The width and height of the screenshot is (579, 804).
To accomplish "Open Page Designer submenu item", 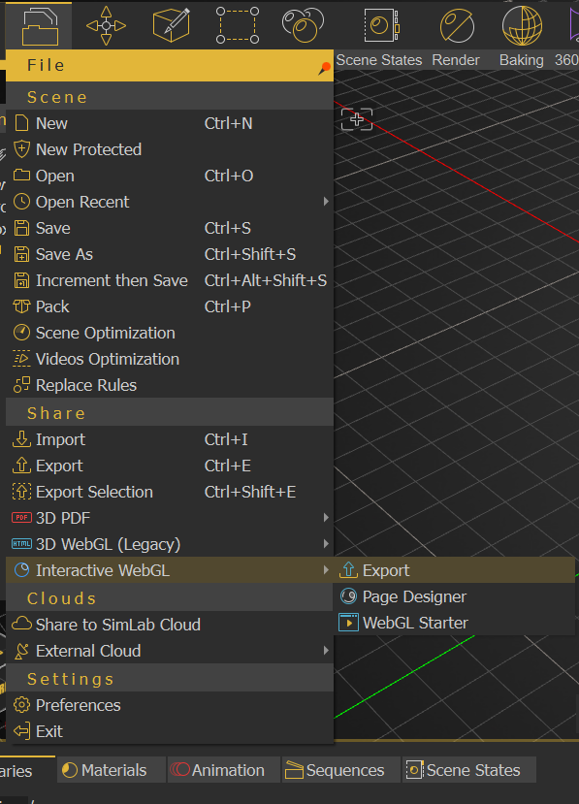I will click(454, 595).
